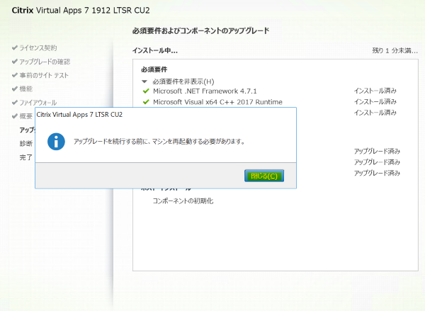Click the インストール済み status for Visual x64 C++ 2017 Runtime
The height and width of the screenshot is (311, 425).
pyautogui.click(x=375, y=102)
